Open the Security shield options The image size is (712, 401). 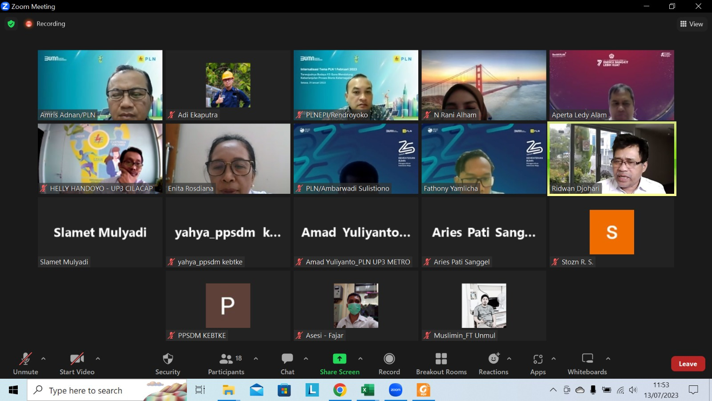pyautogui.click(x=168, y=363)
